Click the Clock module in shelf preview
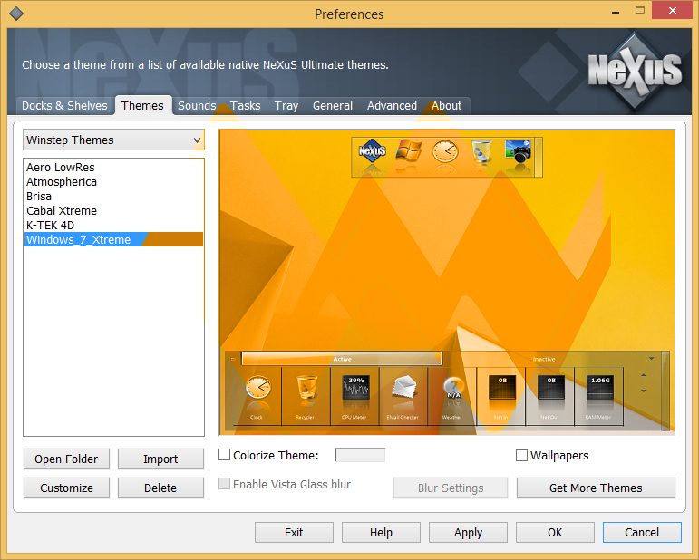 pyautogui.click(x=257, y=387)
